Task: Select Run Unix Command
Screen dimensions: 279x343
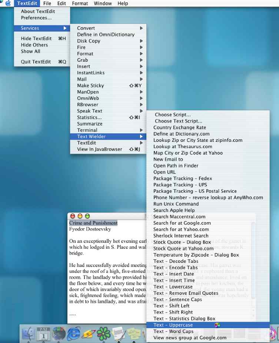Action: pyautogui.click(x=208, y=204)
